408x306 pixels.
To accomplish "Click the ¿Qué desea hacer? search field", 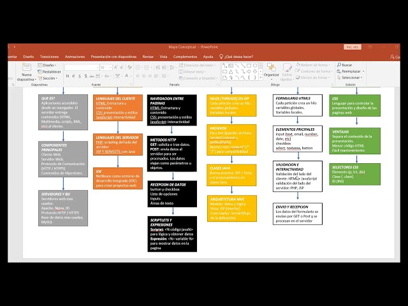I will pos(237,57).
